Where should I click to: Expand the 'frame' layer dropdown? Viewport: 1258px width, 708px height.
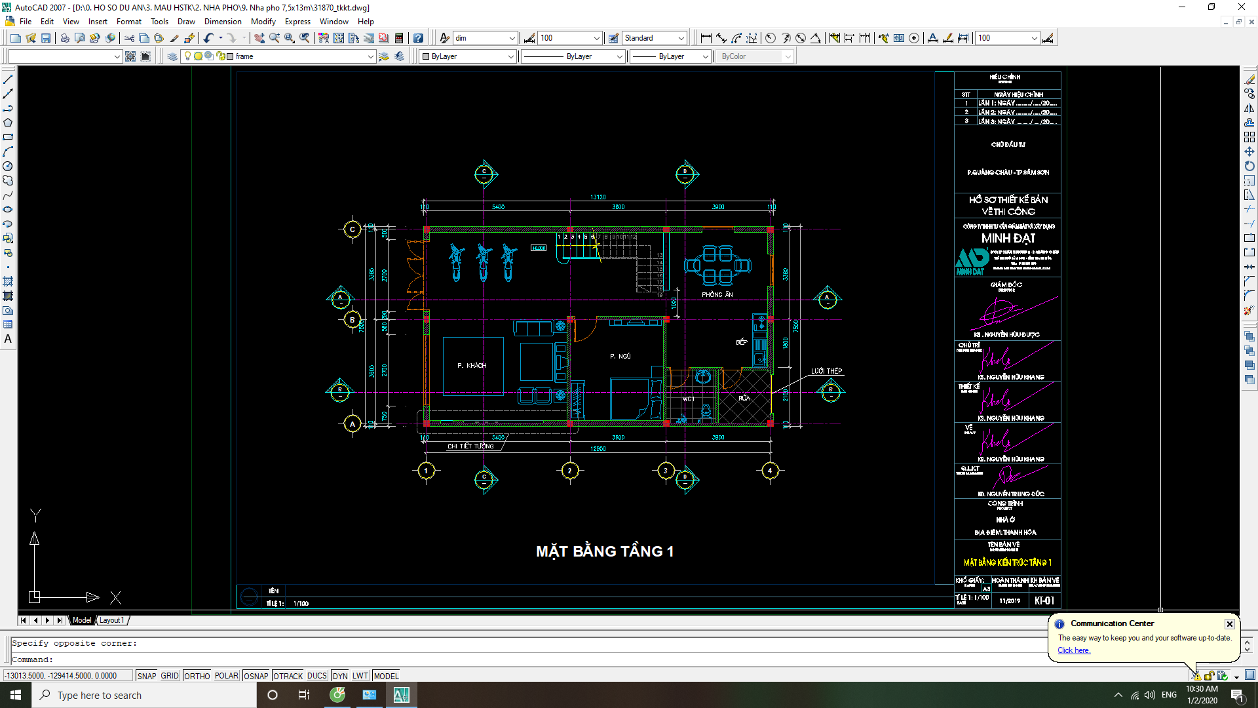pos(370,56)
